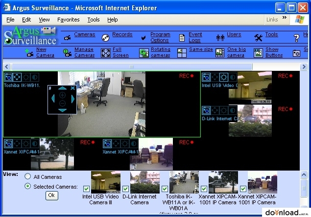Click the horizontal scrollbar thumb
This screenshot has width=311, height=217.
tap(132, 67)
